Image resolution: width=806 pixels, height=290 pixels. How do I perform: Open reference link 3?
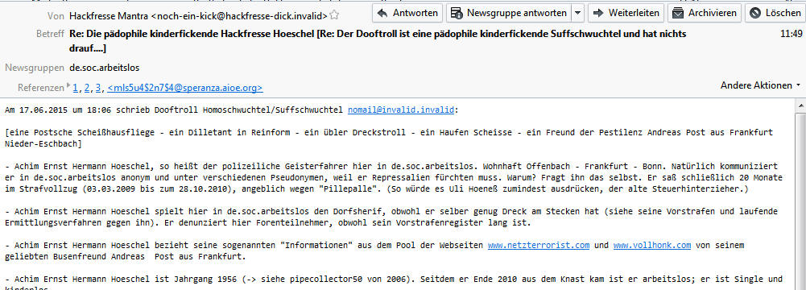tap(99, 88)
